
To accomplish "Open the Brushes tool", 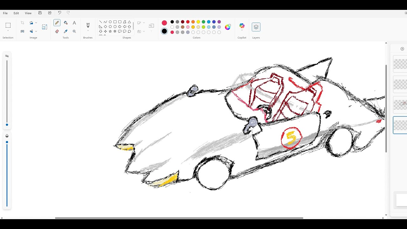I will point(88,25).
